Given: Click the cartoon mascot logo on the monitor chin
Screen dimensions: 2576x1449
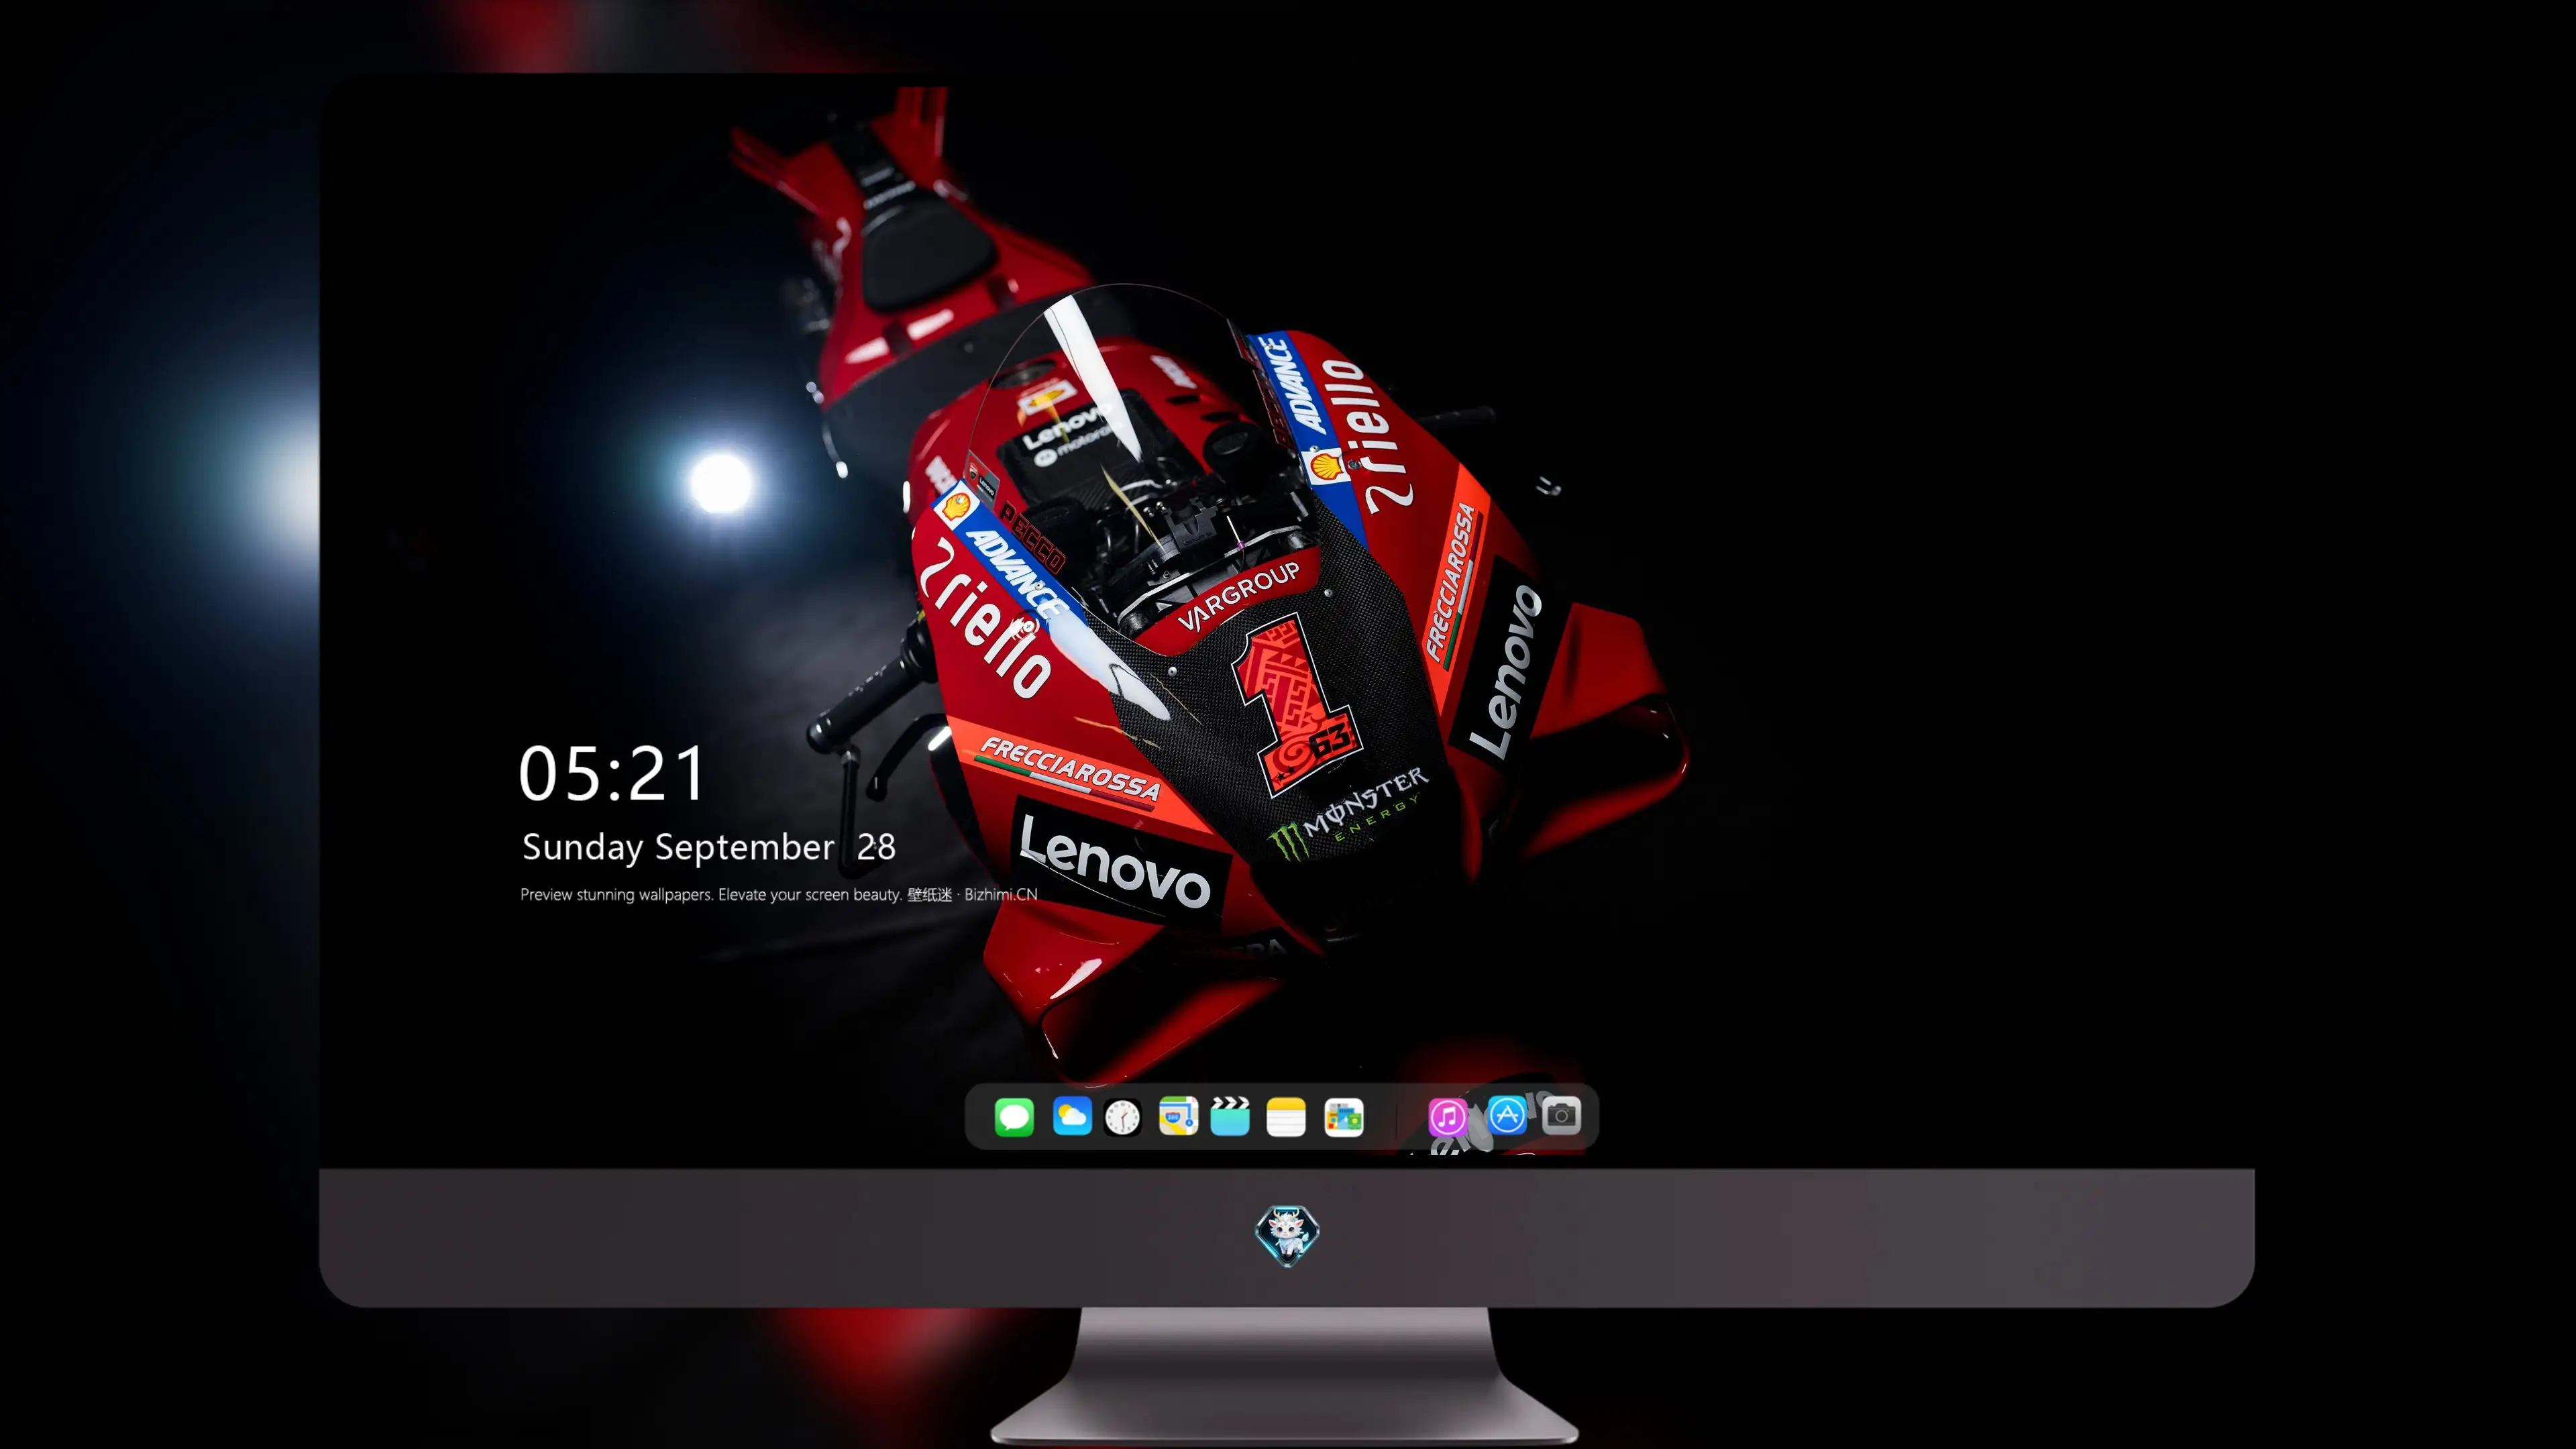Looking at the screenshot, I should [1287, 1236].
